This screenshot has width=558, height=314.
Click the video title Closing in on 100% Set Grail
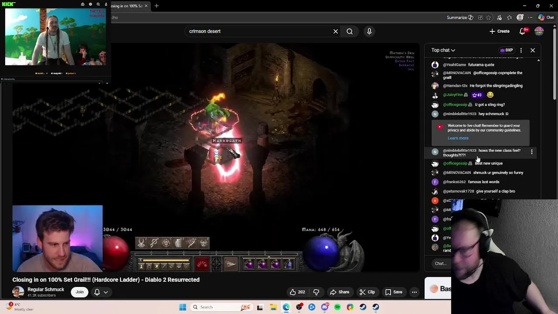point(106,280)
